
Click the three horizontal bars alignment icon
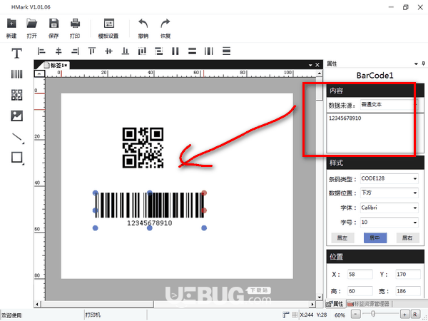click(226, 51)
